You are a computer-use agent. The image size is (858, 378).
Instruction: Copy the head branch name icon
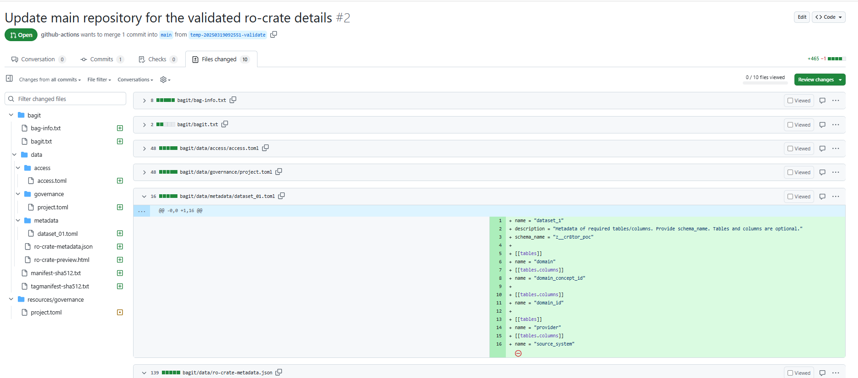pos(273,35)
